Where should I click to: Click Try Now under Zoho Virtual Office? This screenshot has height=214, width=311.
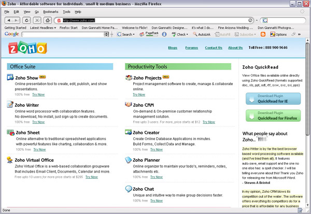tap(92, 177)
